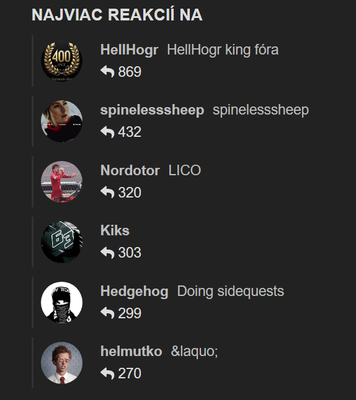Select the helmutko username
356x400 pixels.
tap(131, 351)
